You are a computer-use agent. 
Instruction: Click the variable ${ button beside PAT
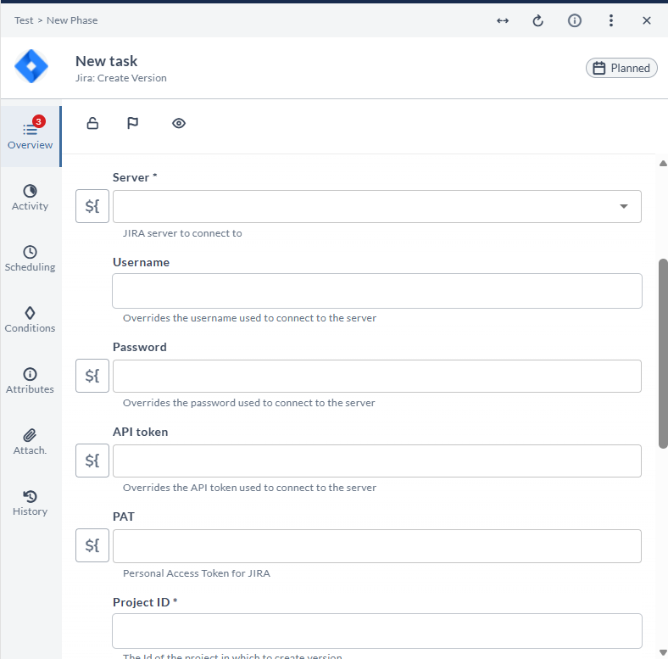click(92, 545)
